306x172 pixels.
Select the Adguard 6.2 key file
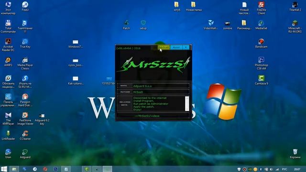click(x=42, y=119)
